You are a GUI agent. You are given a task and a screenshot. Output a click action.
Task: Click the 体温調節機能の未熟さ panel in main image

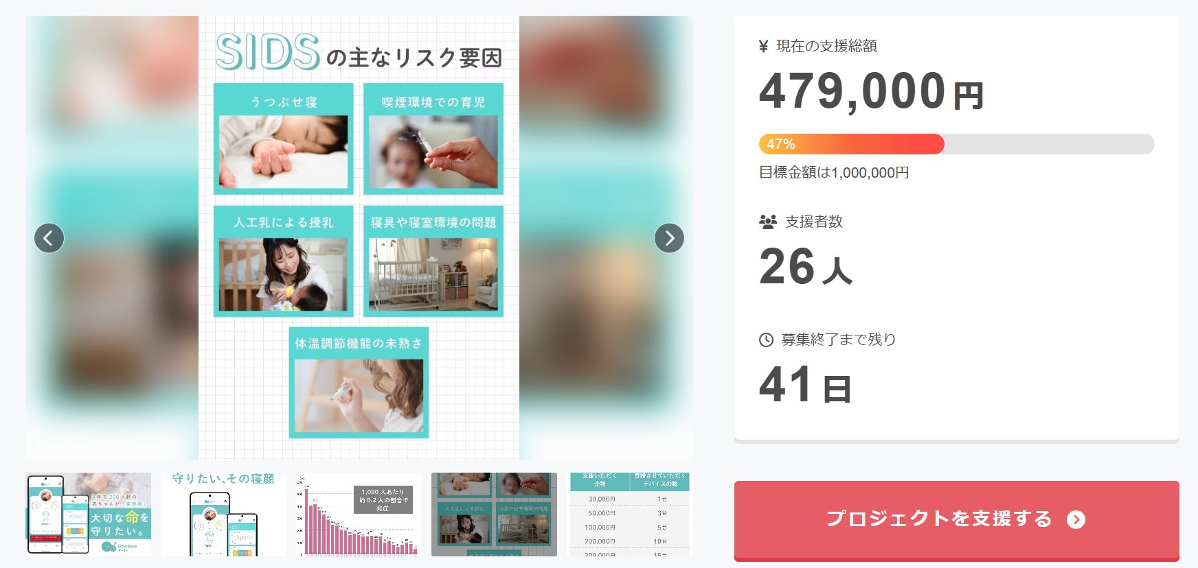[x=359, y=383]
